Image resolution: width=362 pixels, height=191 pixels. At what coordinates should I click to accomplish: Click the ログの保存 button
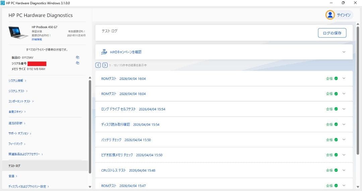click(332, 33)
